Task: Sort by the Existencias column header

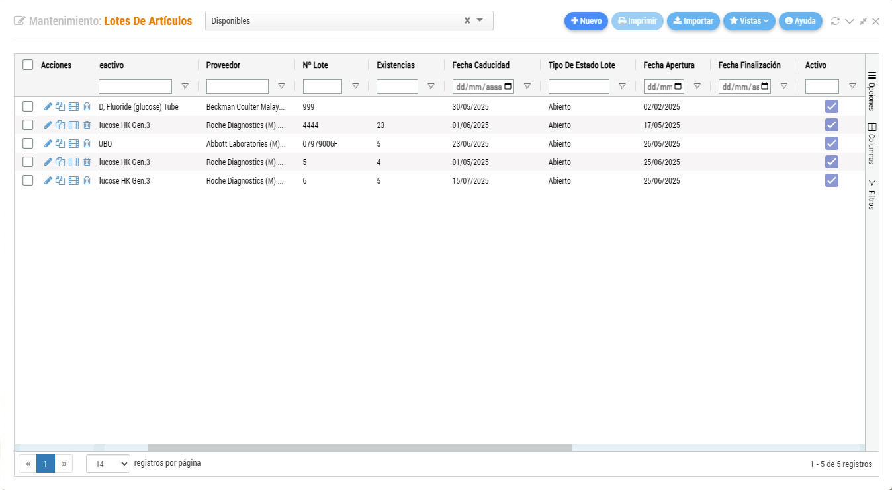Action: click(x=396, y=65)
